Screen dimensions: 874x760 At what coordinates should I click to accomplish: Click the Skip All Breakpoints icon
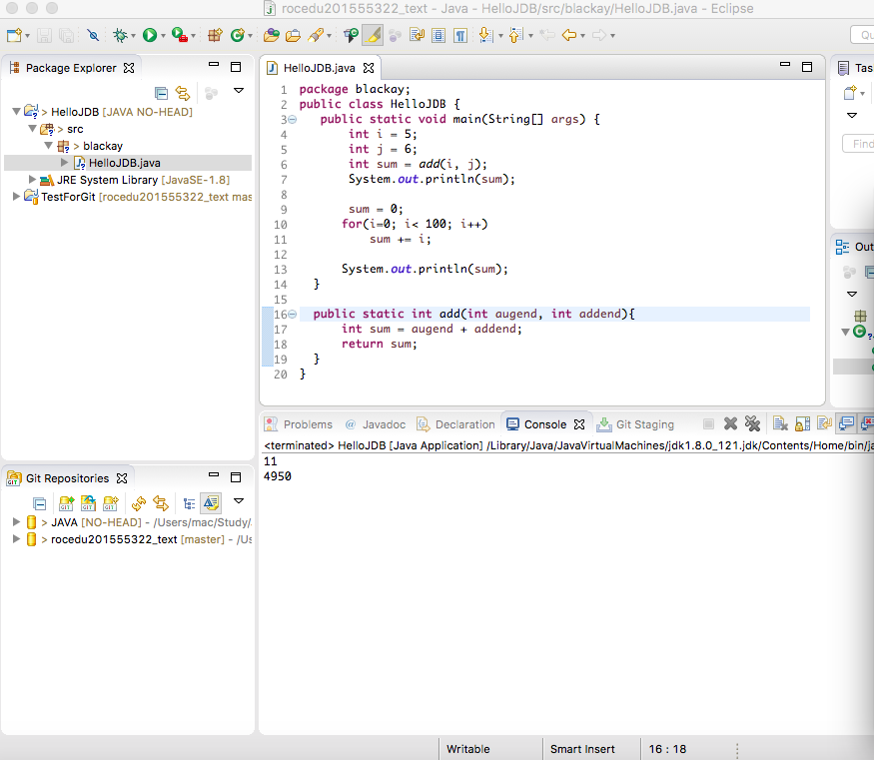pos(93,35)
